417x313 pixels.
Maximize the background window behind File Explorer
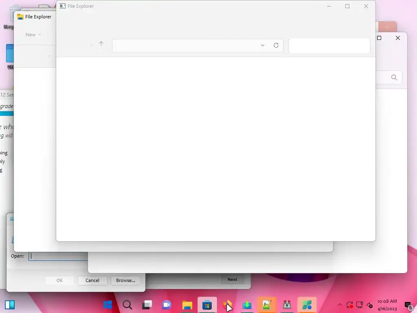coord(379,38)
